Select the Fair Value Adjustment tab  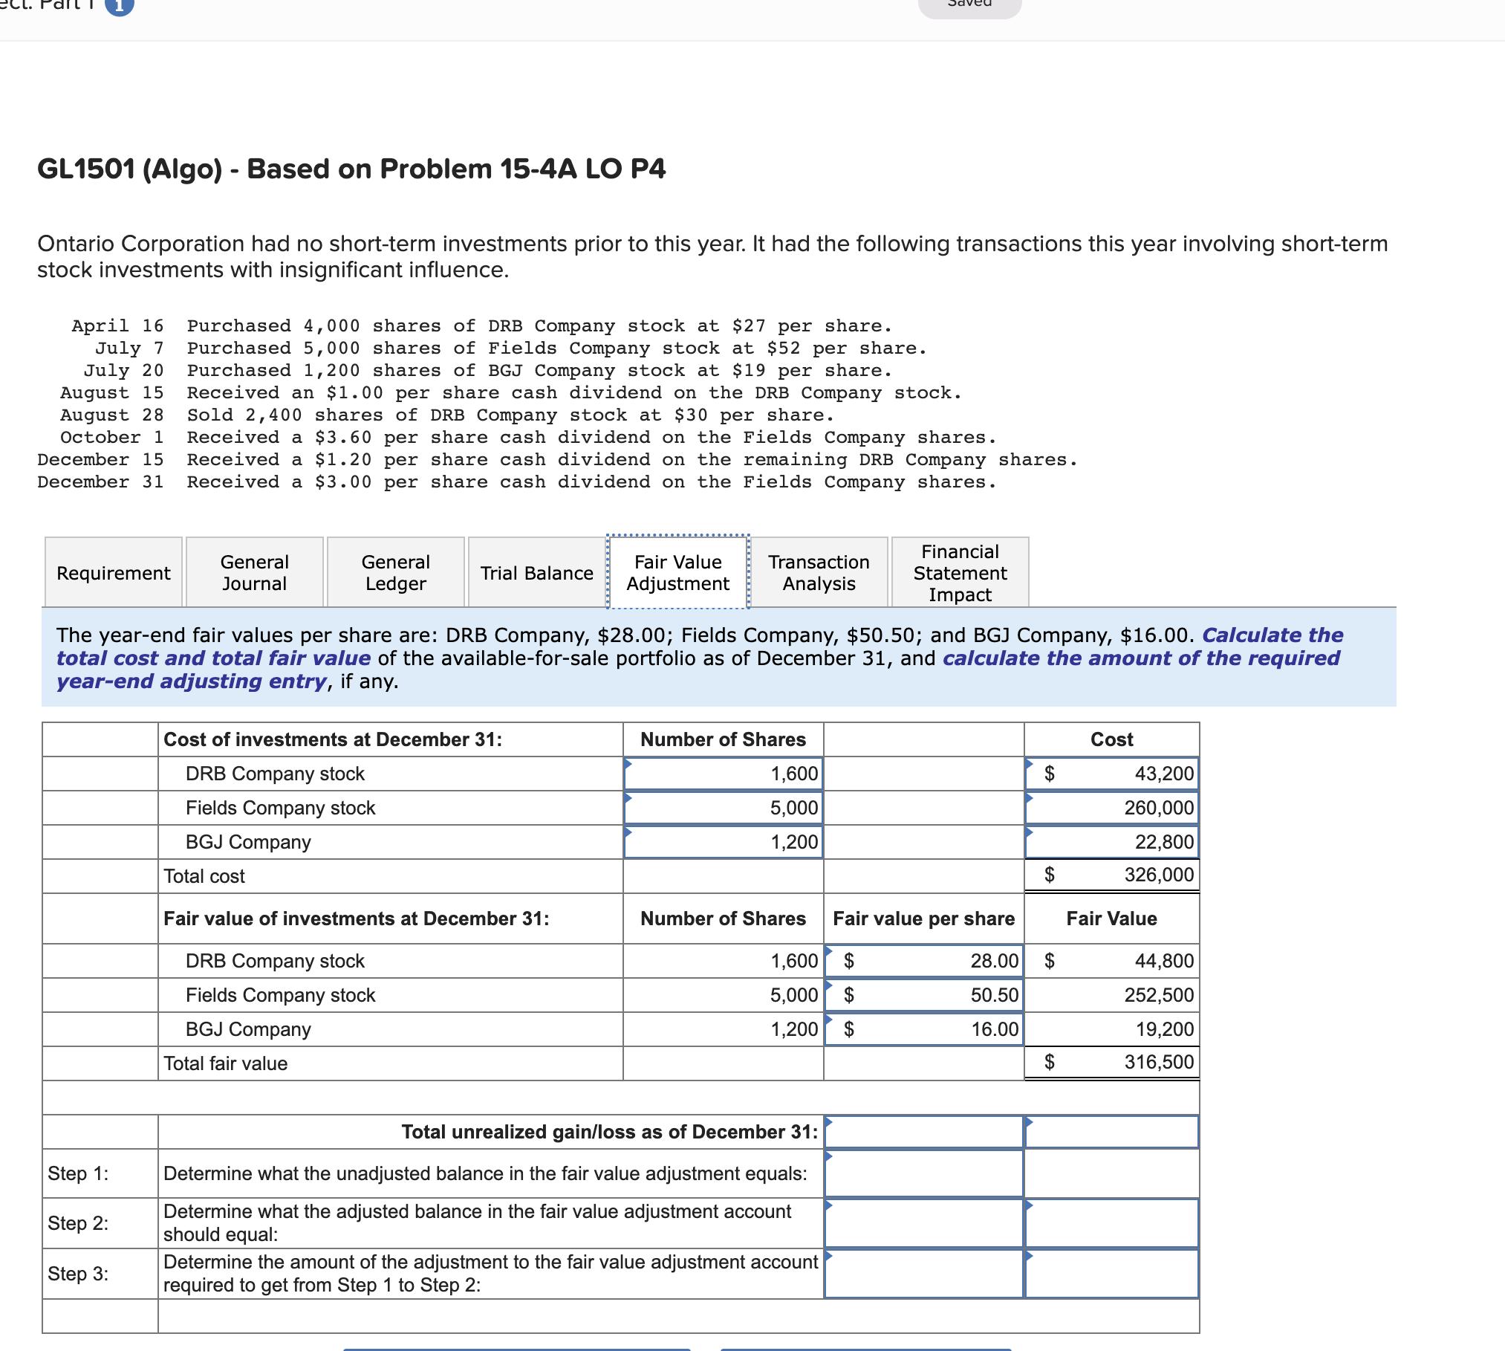(x=677, y=573)
